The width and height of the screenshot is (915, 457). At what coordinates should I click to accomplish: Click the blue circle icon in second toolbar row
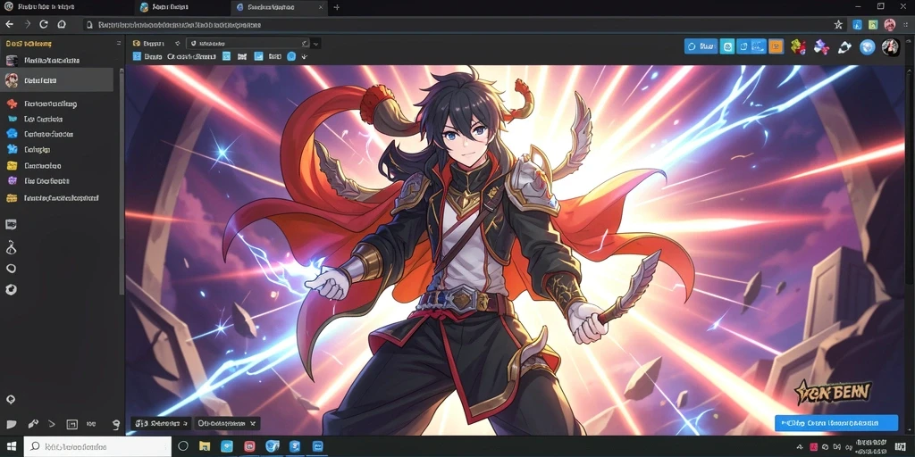(x=290, y=56)
